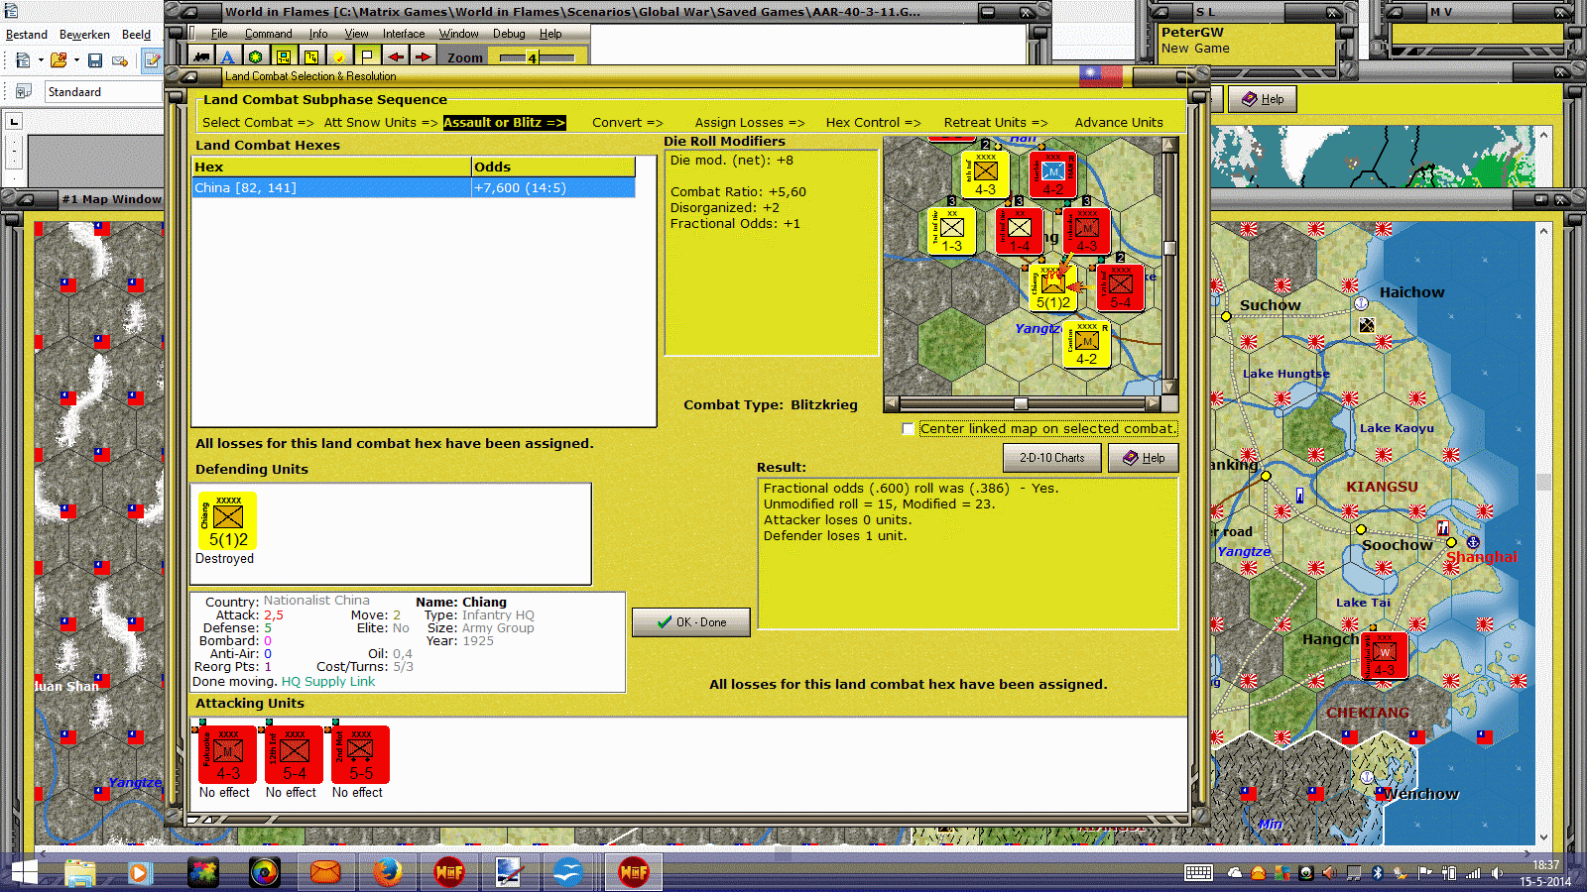Open the File menu
Screen dimensions: 1587x892
[219, 34]
